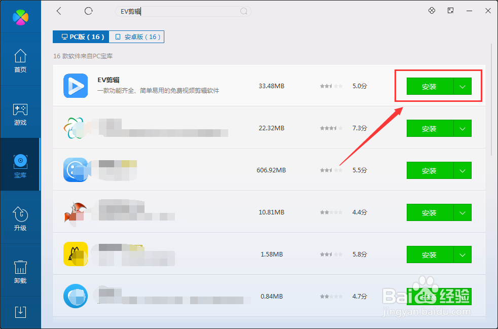Click the 7.3分 rating score
Image resolution: width=498 pixels, height=329 pixels.
point(360,128)
